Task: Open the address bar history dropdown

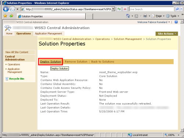Action: [113, 9]
